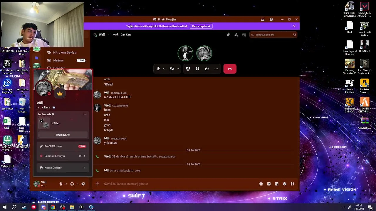376x211 pixels.
Task: Open microphone options arrow in call controls
Action: (x=164, y=69)
